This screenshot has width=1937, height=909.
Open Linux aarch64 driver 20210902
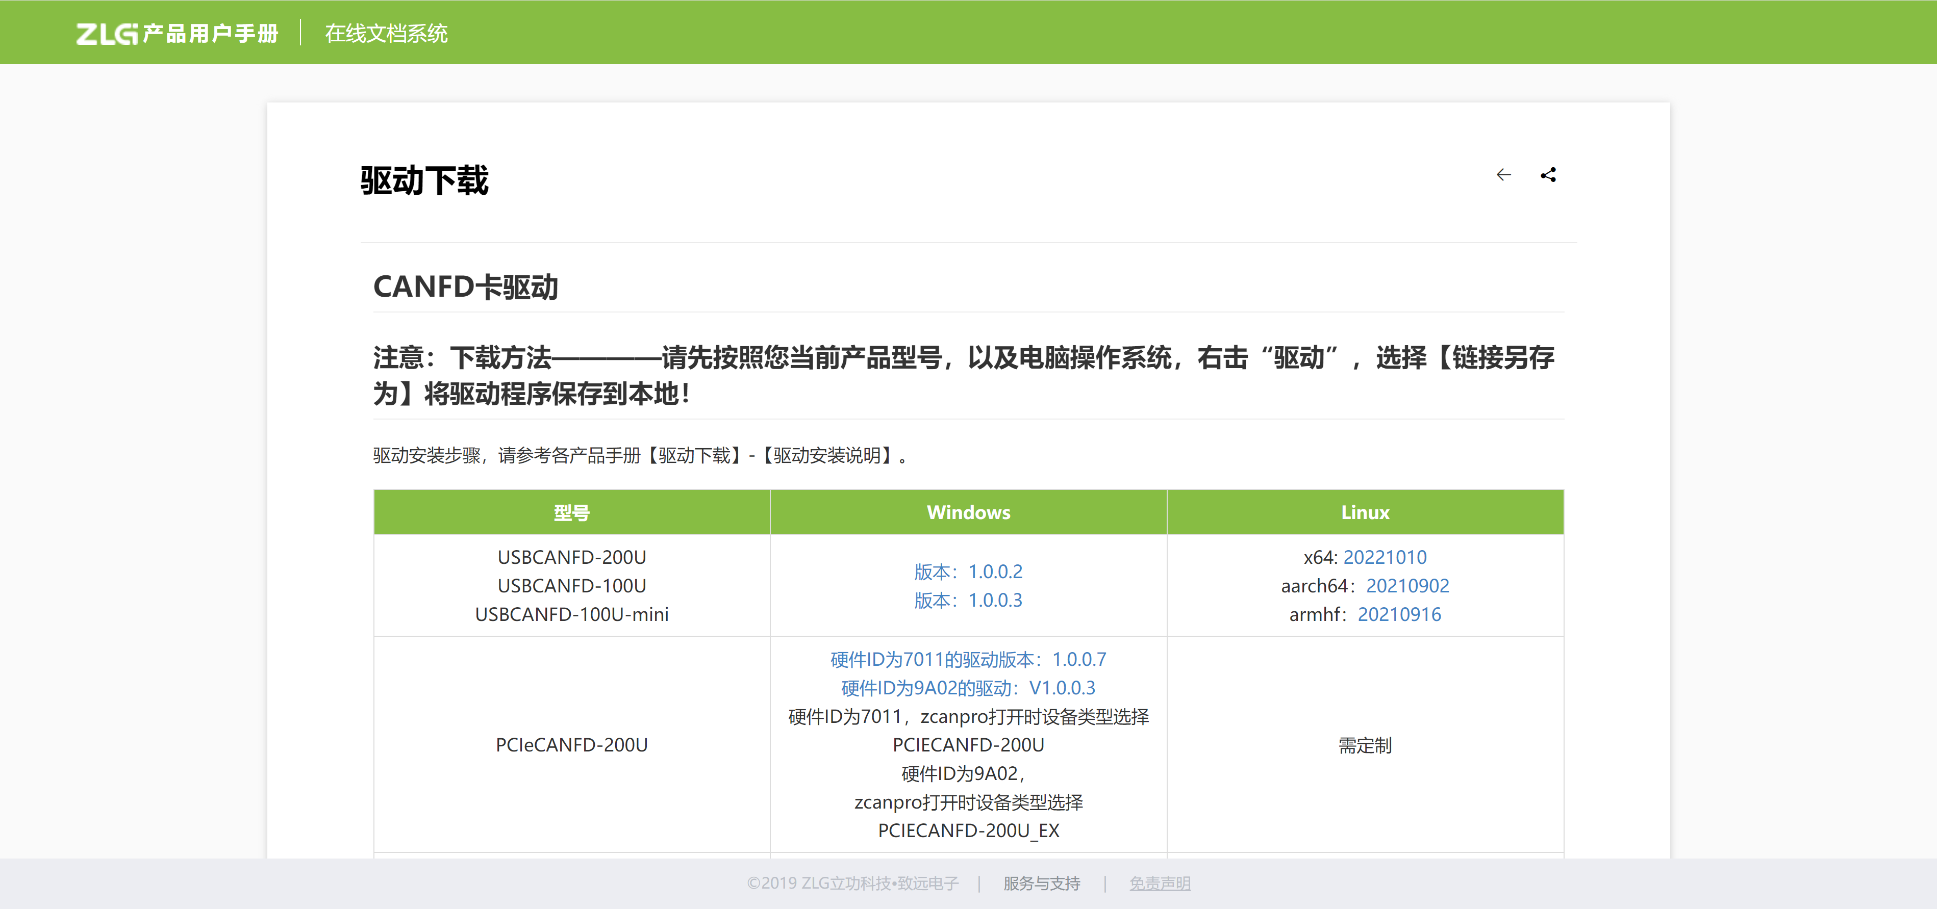click(x=1407, y=586)
